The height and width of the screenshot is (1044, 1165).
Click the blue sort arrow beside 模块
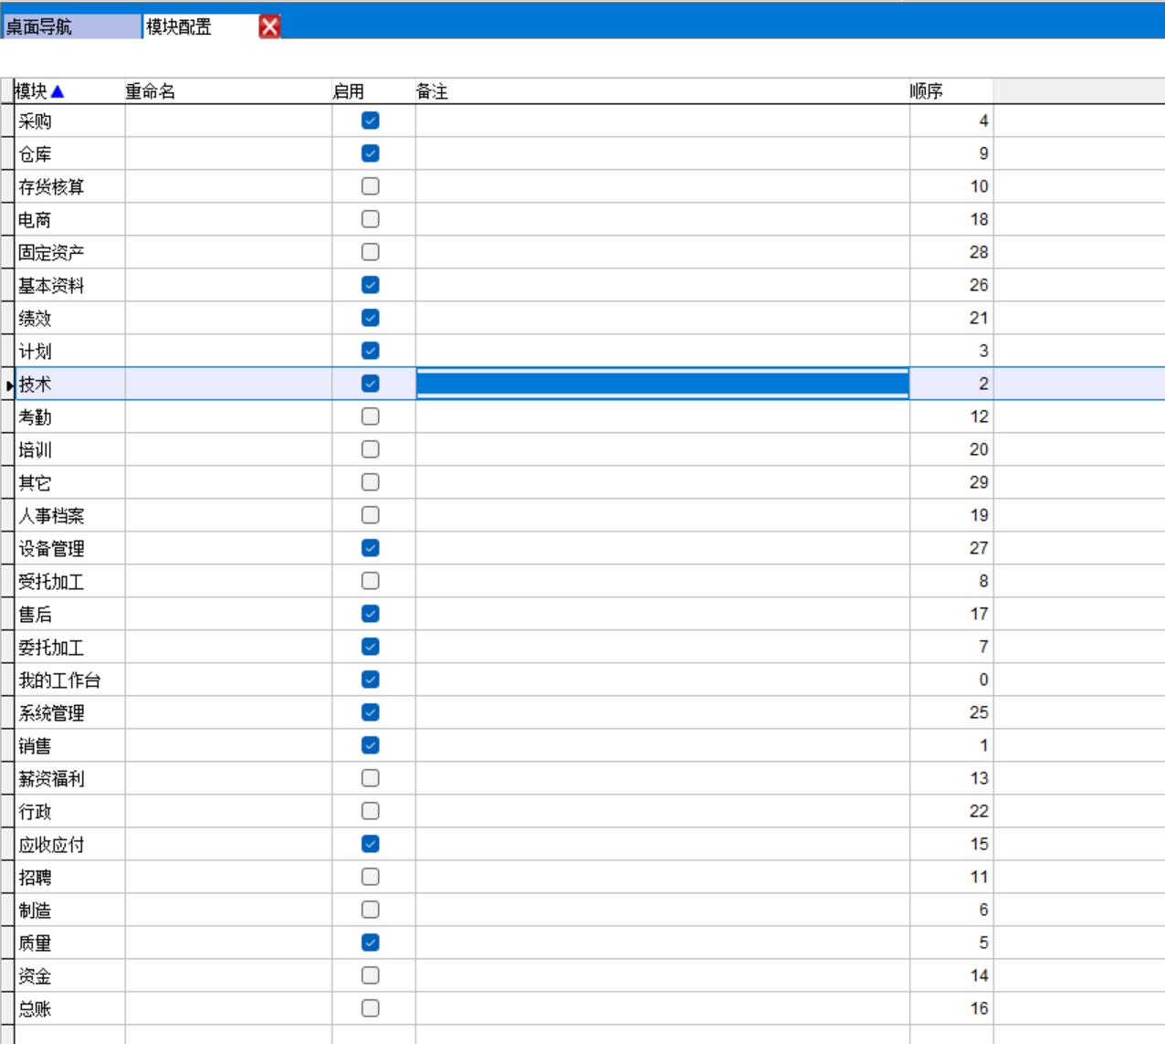point(58,91)
